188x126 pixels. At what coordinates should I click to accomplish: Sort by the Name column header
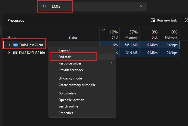(x=12, y=38)
